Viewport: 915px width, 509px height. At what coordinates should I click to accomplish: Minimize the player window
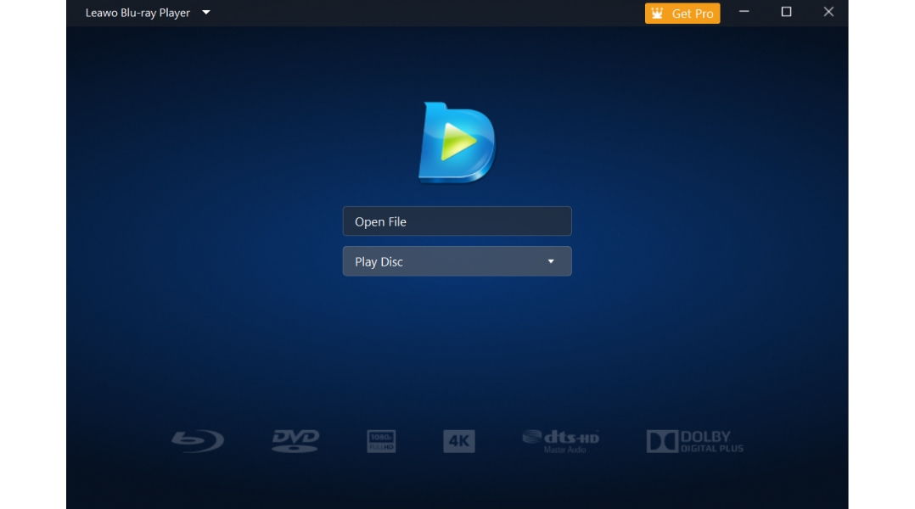(x=744, y=12)
